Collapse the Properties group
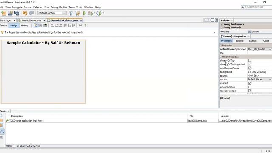This screenshot has width=272, height=153. [x=221, y=45]
